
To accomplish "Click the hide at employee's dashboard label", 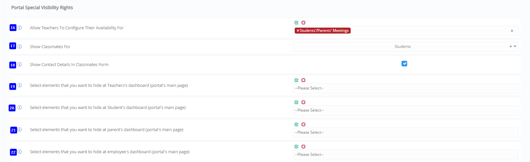I will tap(109, 152).
